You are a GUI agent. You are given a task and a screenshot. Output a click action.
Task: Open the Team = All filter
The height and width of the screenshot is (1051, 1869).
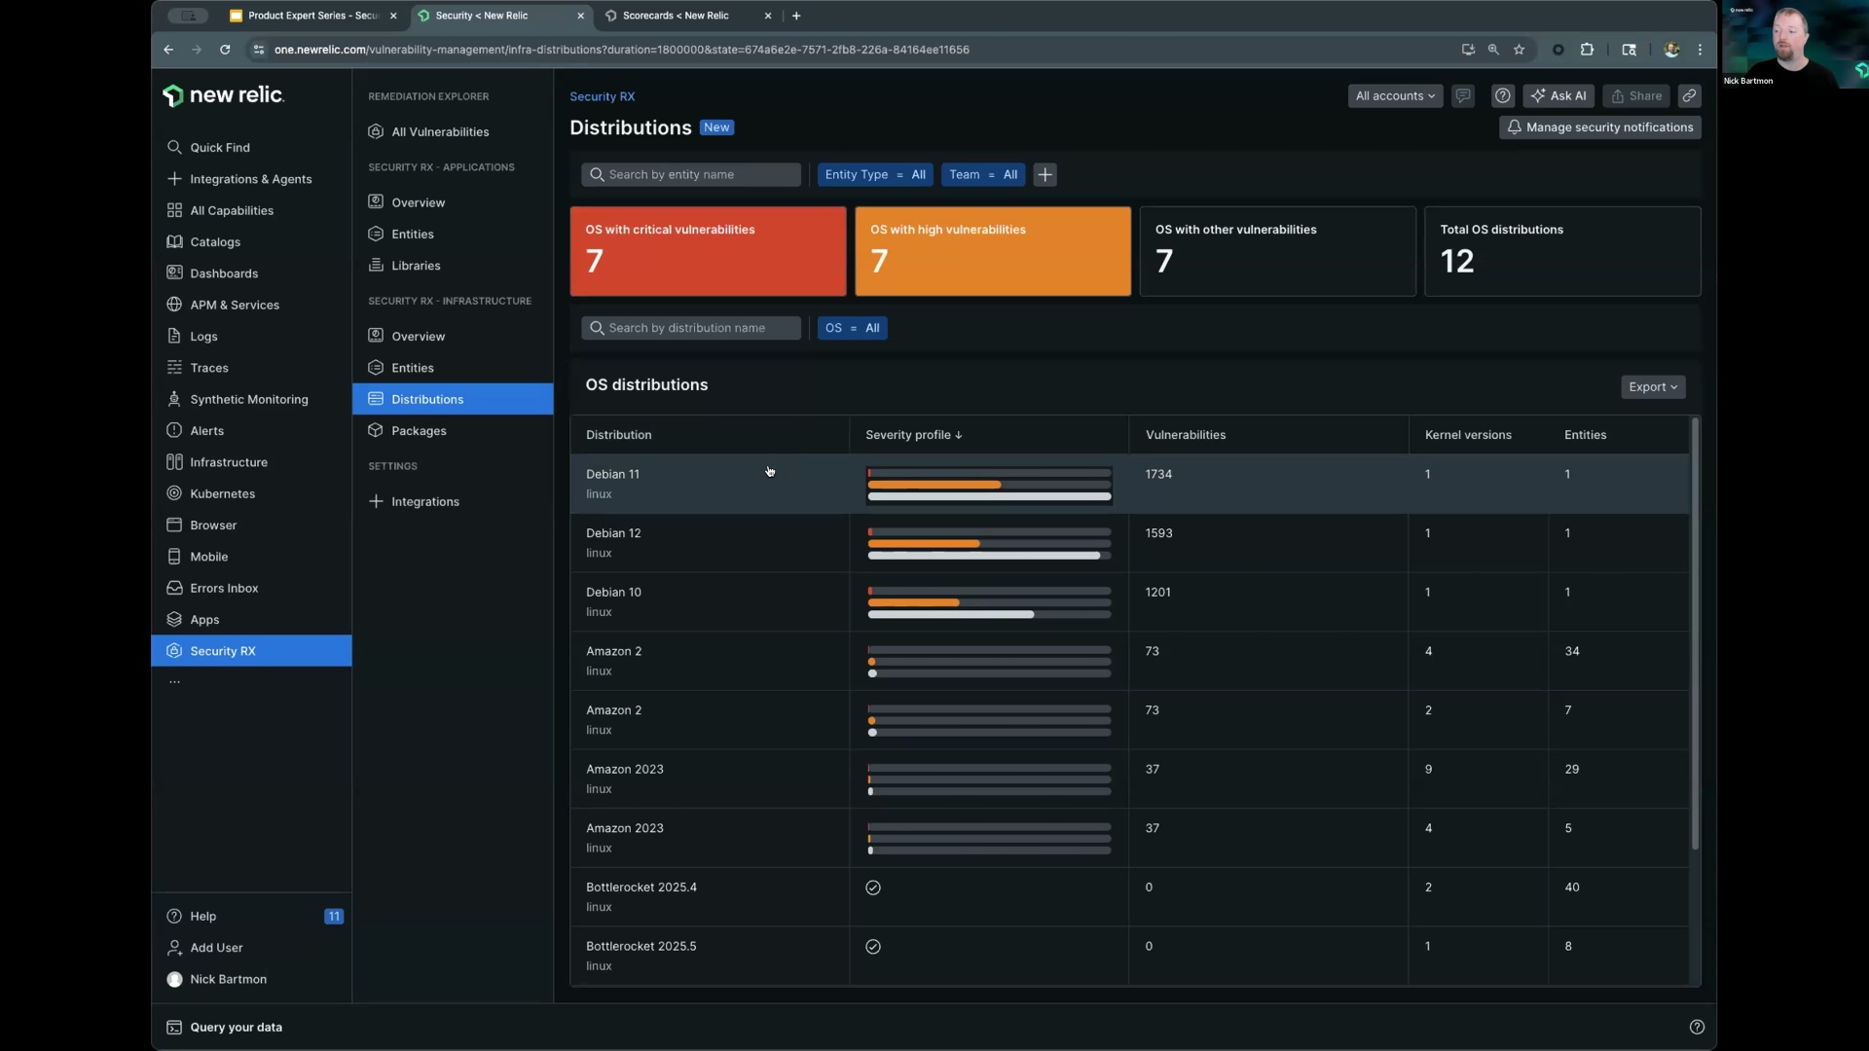click(983, 175)
